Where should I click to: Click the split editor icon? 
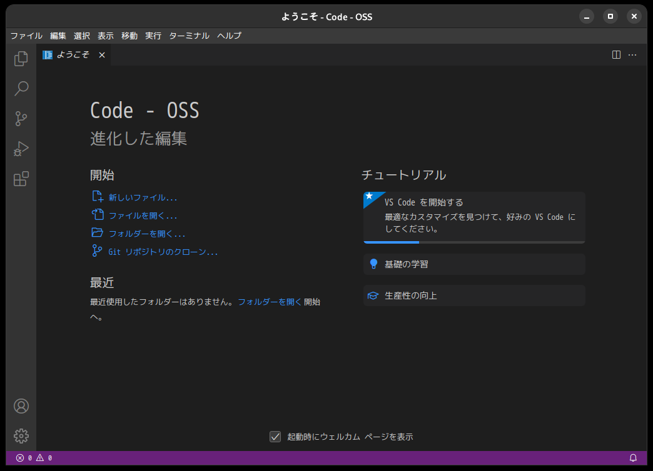coord(616,55)
